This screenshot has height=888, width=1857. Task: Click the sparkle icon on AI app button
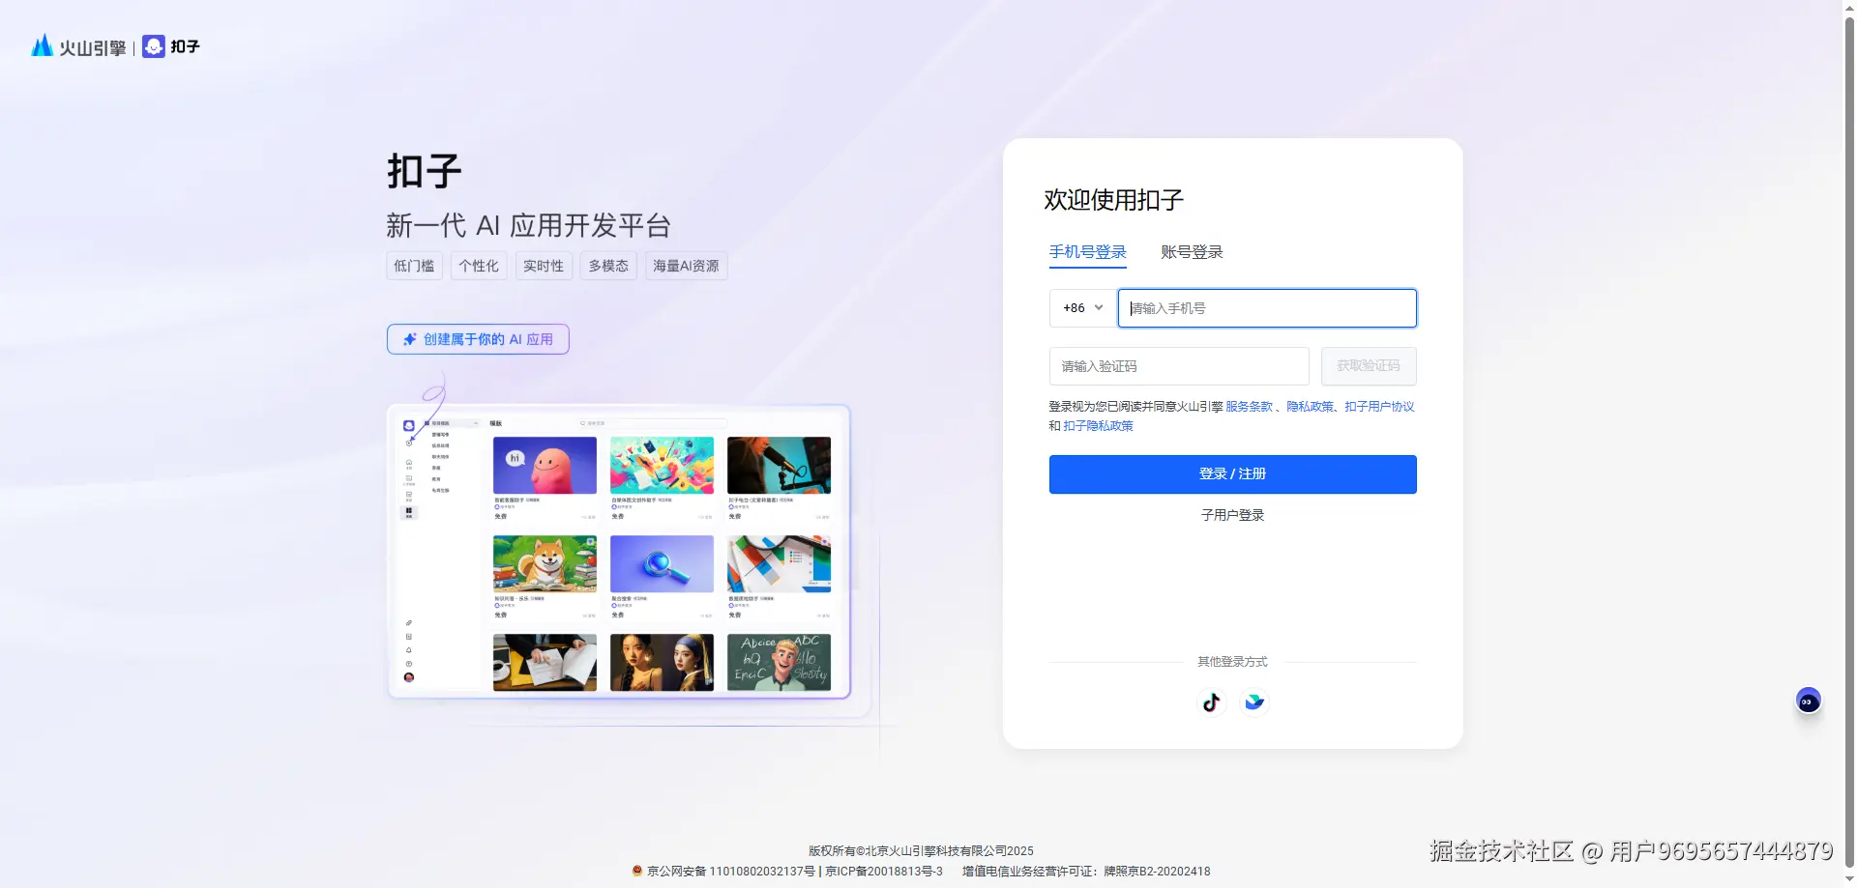410,339
